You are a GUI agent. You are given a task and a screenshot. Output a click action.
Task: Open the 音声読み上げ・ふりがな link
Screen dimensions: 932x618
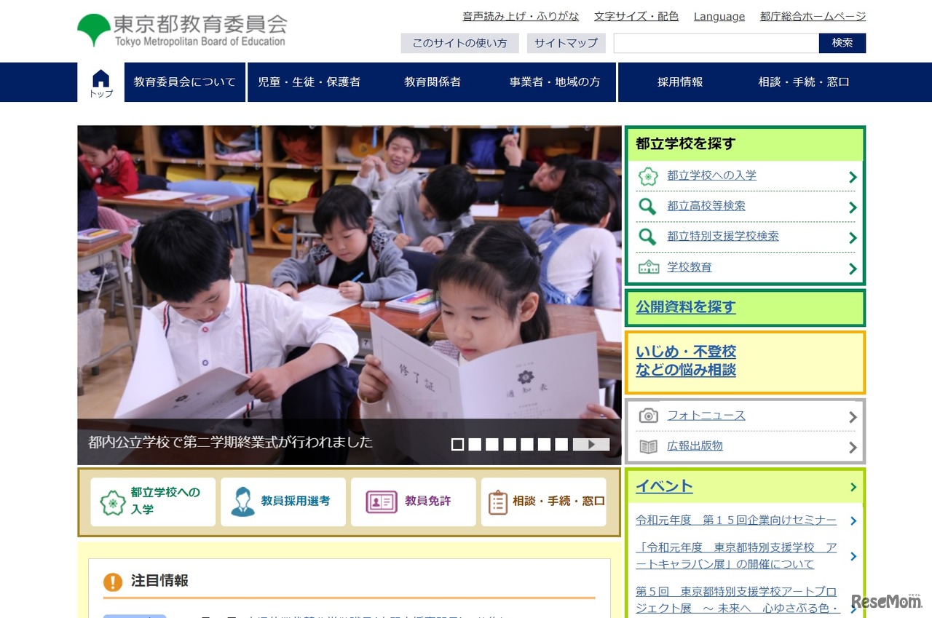(521, 16)
